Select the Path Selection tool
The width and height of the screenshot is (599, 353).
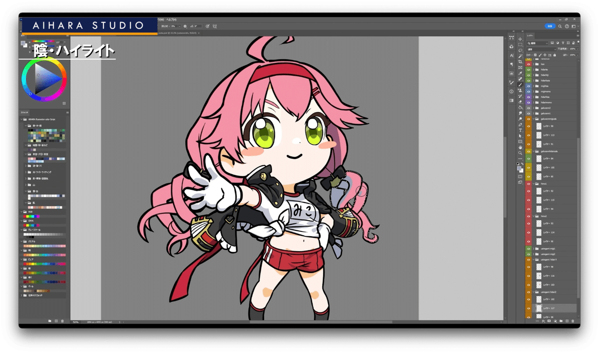[x=520, y=136]
